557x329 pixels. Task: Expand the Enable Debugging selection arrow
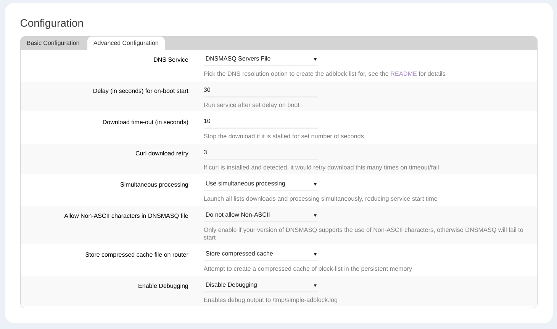point(315,286)
